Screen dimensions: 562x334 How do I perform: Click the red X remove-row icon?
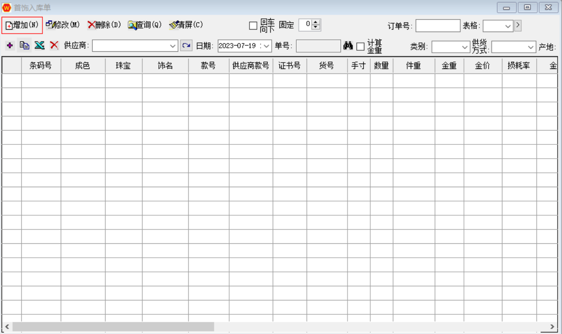coord(54,46)
